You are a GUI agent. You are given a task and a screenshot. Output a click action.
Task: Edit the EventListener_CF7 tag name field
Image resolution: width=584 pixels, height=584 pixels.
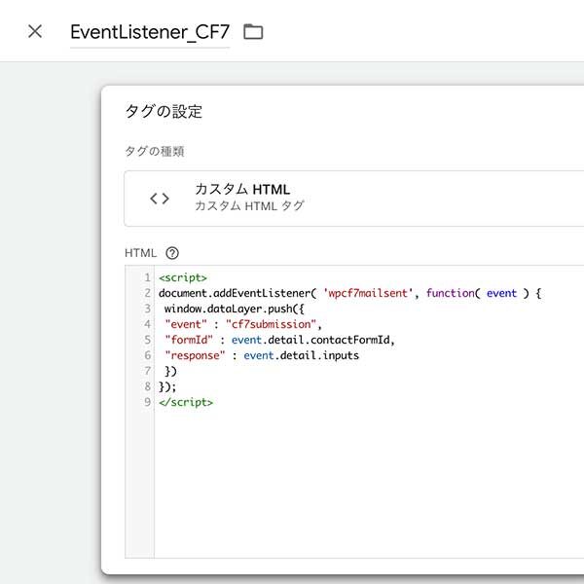tap(150, 32)
